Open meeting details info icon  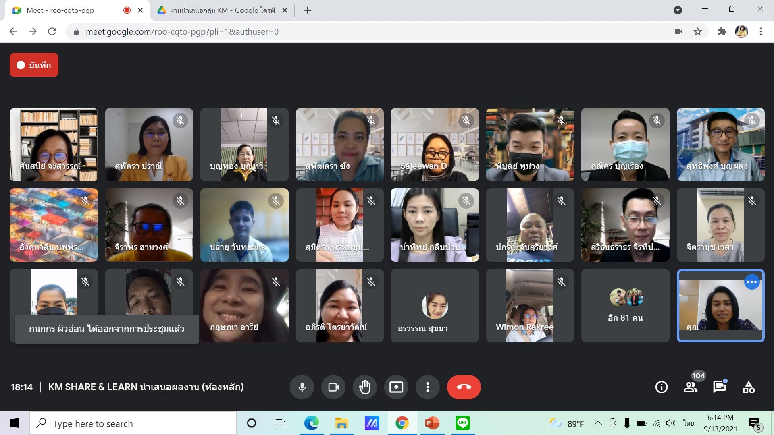coord(662,387)
